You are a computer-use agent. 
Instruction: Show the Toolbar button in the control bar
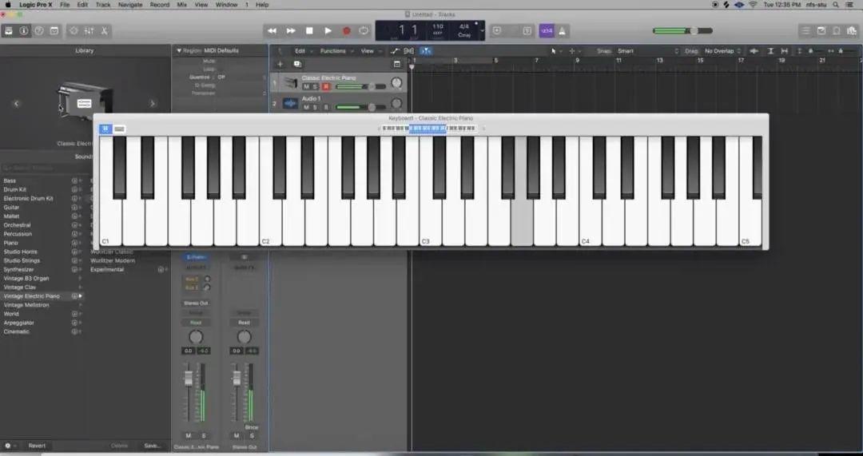(54, 31)
